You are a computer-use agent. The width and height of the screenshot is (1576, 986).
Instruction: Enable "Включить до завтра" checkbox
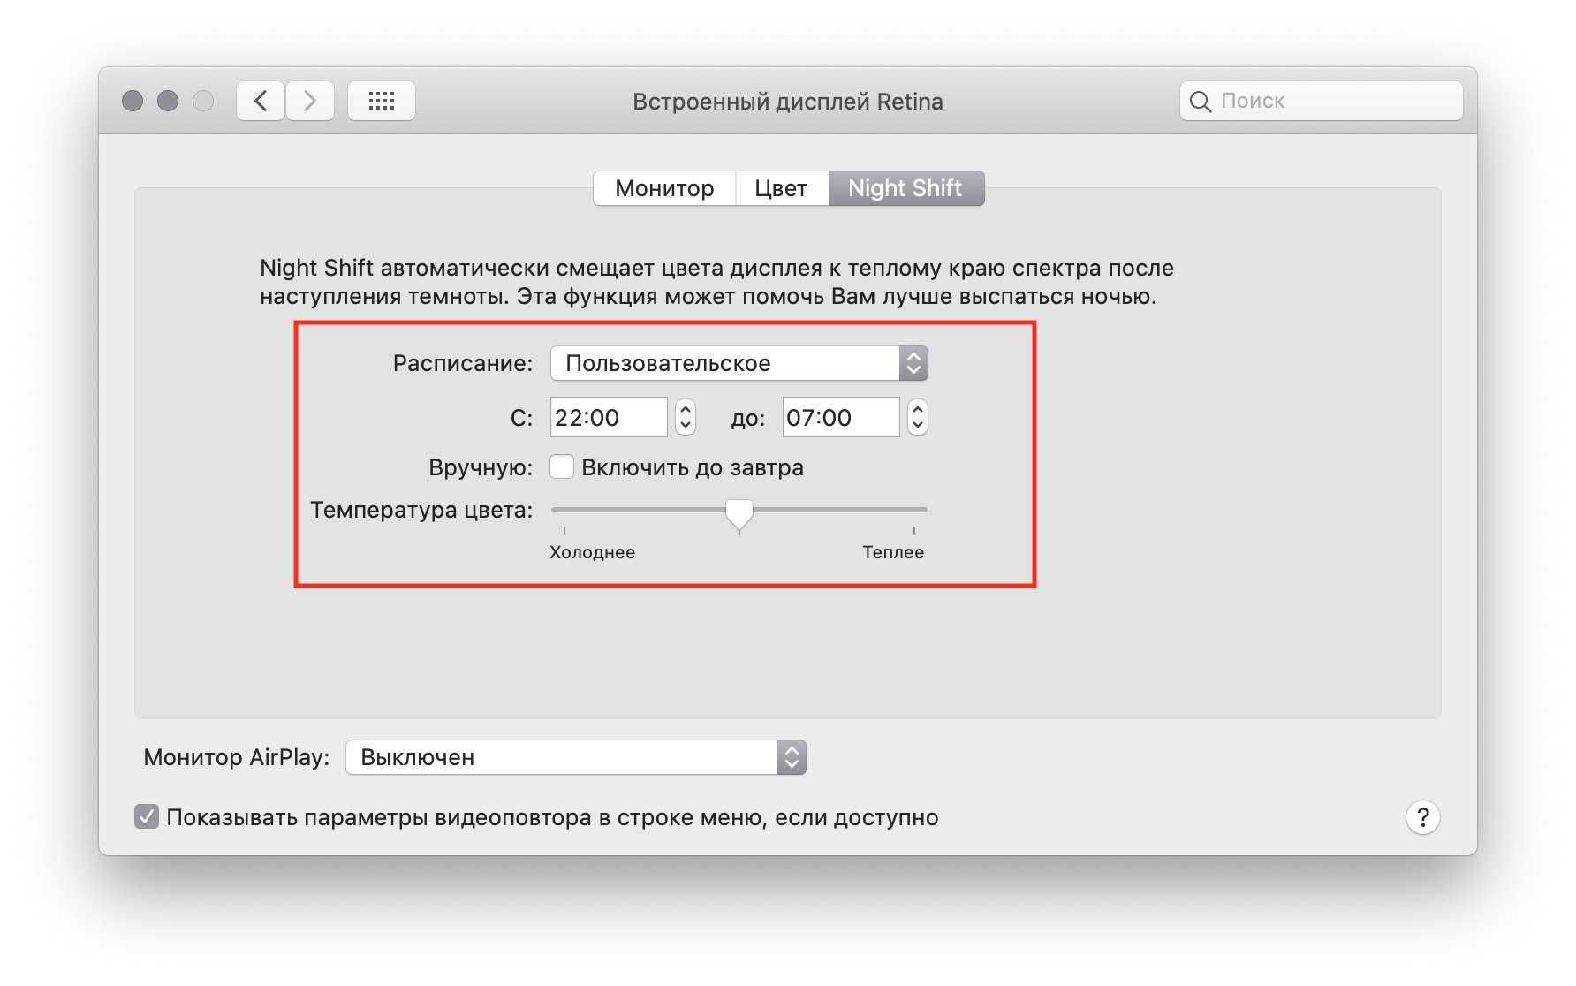coord(562,466)
